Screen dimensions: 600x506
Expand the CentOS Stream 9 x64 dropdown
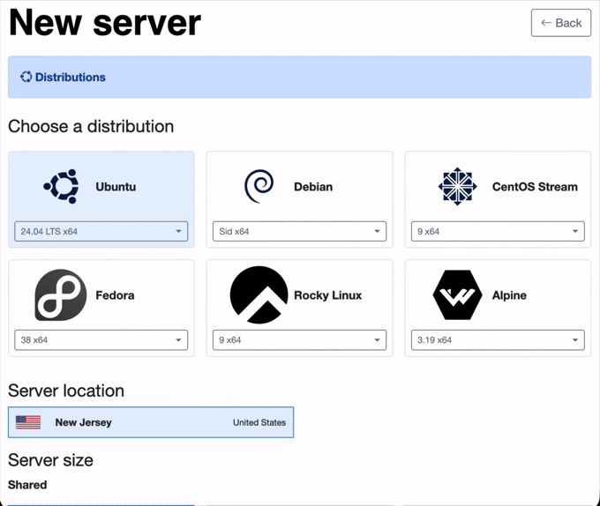point(498,232)
